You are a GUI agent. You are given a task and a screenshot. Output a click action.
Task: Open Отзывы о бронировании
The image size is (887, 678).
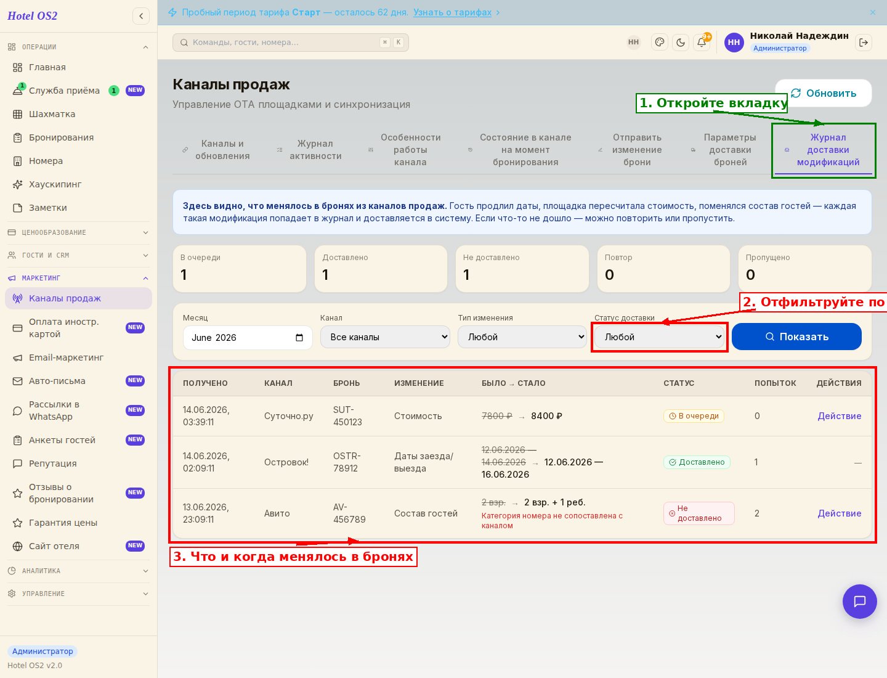point(78,493)
